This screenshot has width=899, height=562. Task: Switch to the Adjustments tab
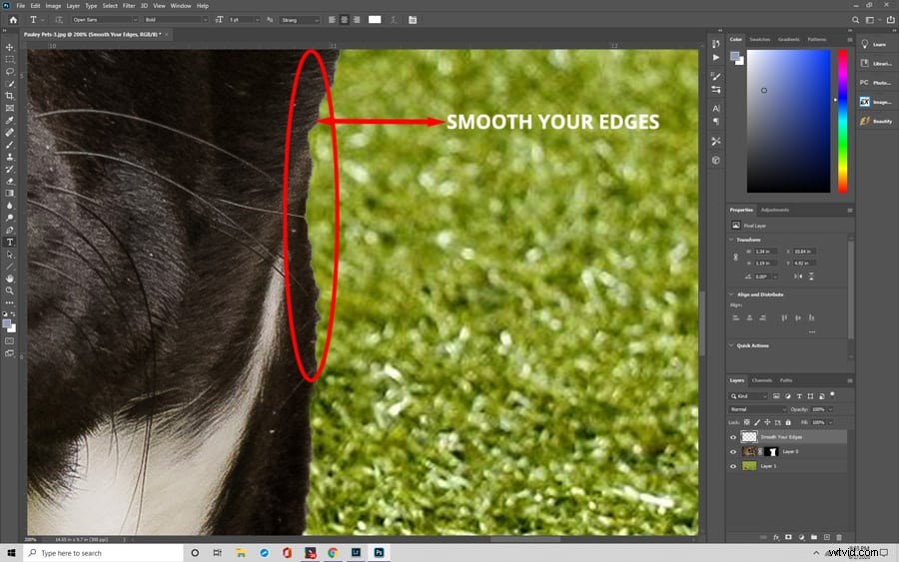click(x=774, y=210)
